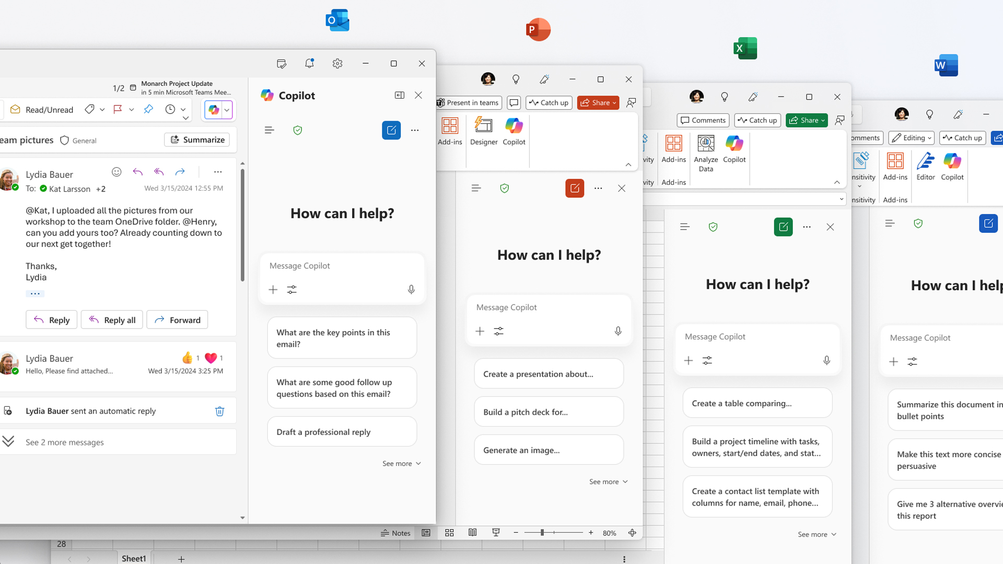The height and width of the screenshot is (564, 1003).
Task: Expand See more in Outlook Copilot pane
Action: [401, 464]
